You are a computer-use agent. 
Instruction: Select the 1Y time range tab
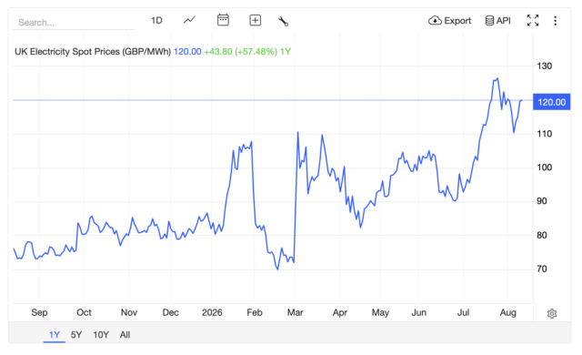[55, 335]
